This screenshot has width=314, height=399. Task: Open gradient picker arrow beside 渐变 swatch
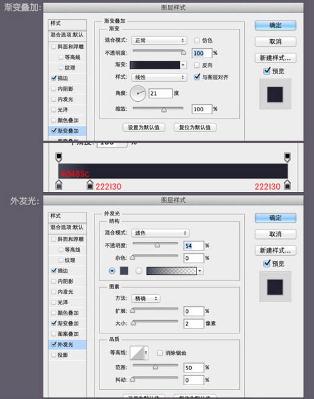183,65
